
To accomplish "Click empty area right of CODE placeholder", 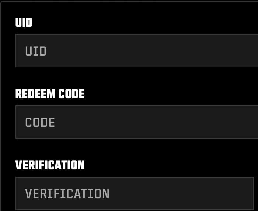I will point(166,122).
